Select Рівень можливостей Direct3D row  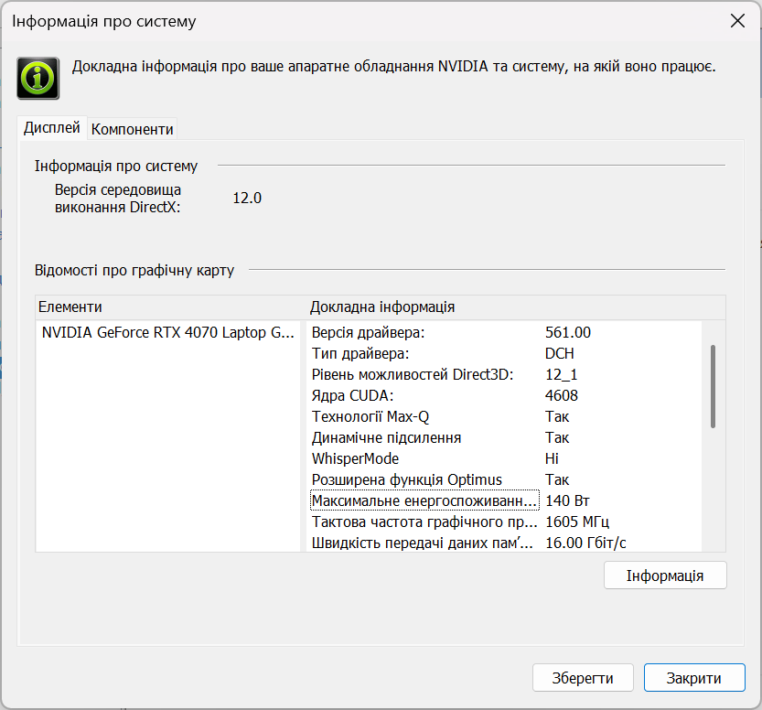click(x=506, y=375)
